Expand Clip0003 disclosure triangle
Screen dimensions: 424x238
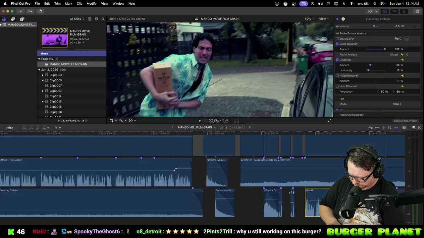point(43,75)
